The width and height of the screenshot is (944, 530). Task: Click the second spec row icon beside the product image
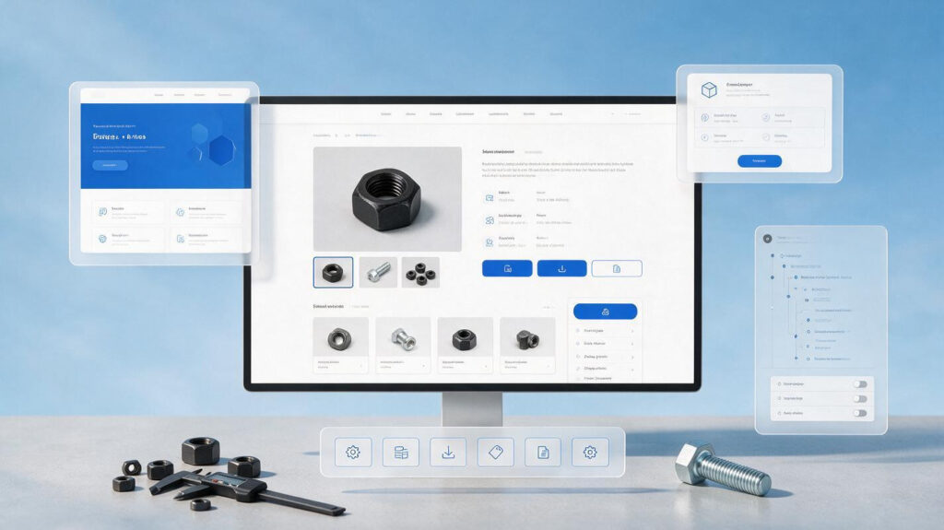[490, 220]
